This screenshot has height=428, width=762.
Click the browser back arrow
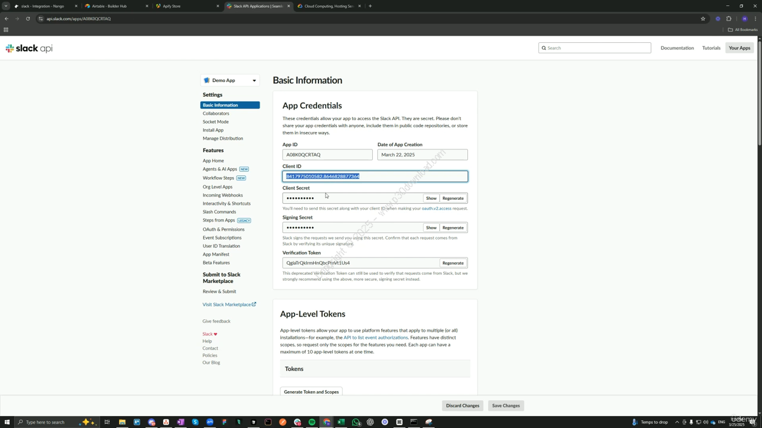coord(7,18)
